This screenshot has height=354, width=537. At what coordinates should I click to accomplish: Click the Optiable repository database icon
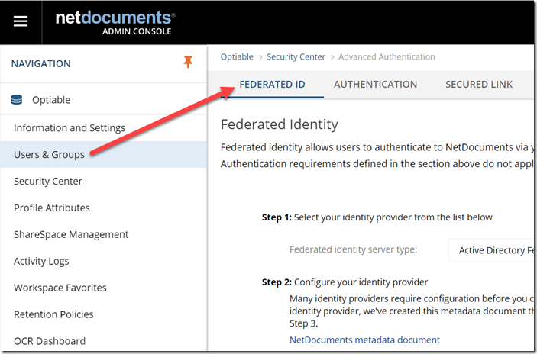click(17, 99)
